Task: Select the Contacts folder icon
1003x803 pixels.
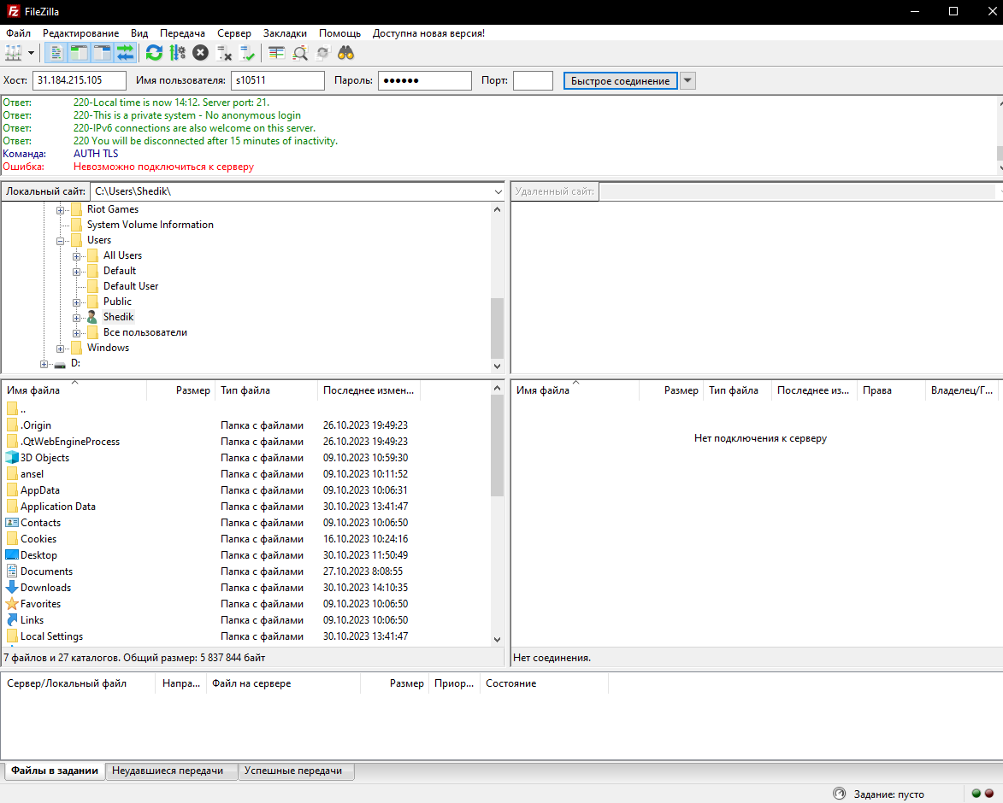Action: (x=12, y=523)
